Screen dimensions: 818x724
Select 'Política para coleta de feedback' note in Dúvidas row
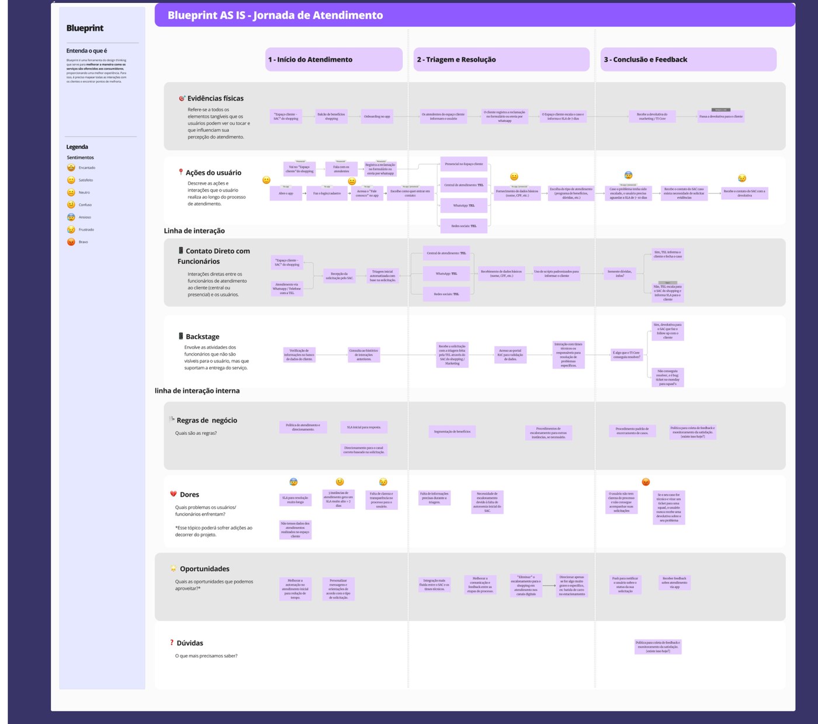tap(658, 647)
